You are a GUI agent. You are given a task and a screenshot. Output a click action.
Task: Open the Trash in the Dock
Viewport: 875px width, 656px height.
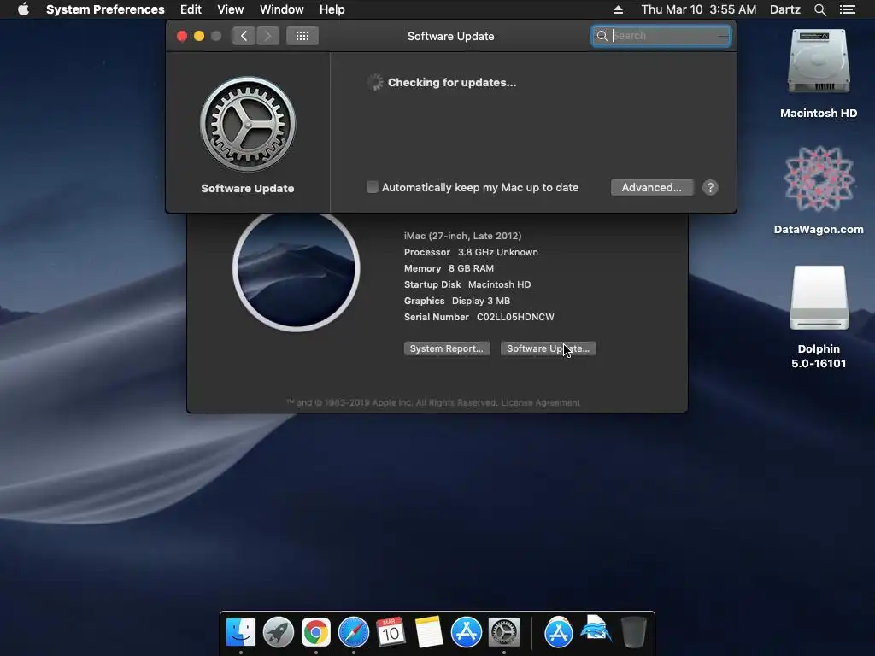(633, 632)
